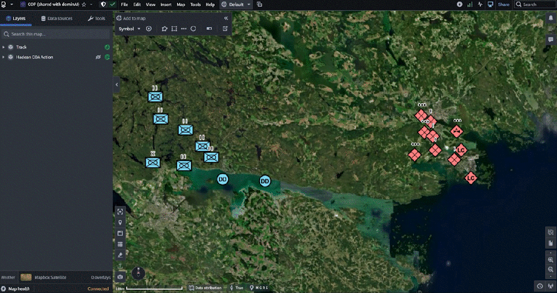Click the green signal bars icon

470,5
